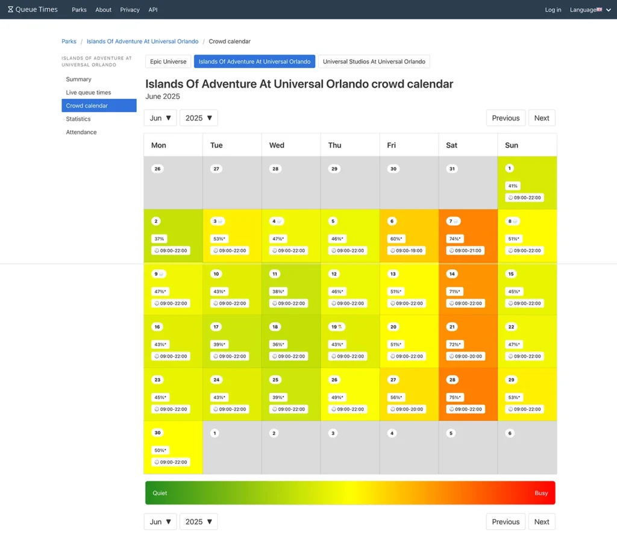The width and height of the screenshot is (617, 546).
Task: Click weather icon on June 9
Action: click(x=161, y=274)
